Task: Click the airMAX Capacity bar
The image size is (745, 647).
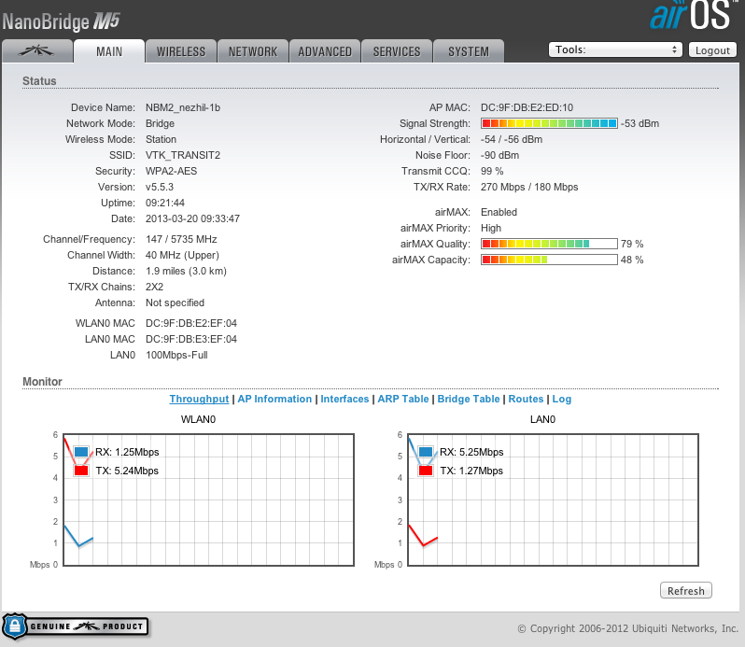Action: (549, 260)
